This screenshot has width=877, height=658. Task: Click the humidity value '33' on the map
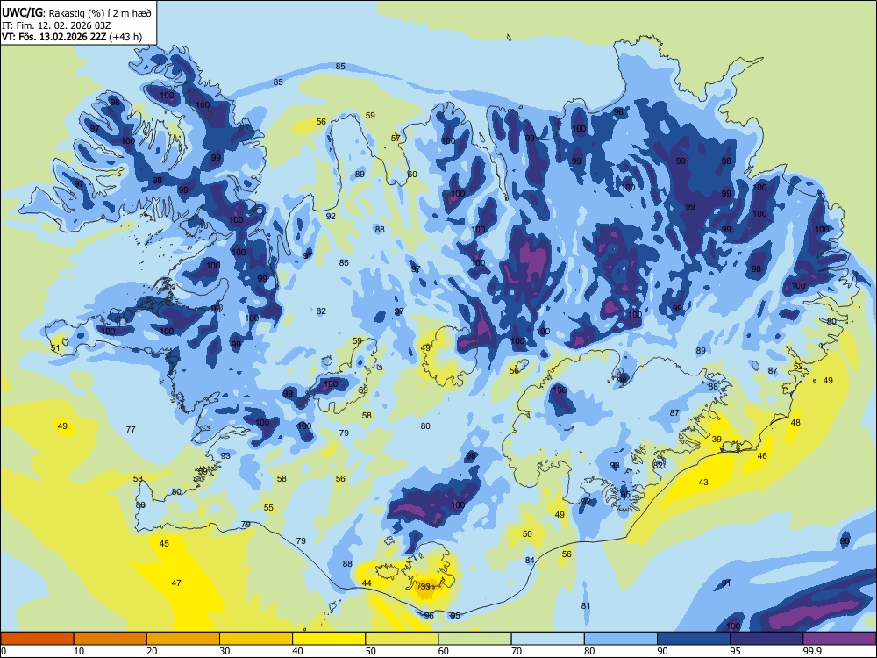click(425, 586)
